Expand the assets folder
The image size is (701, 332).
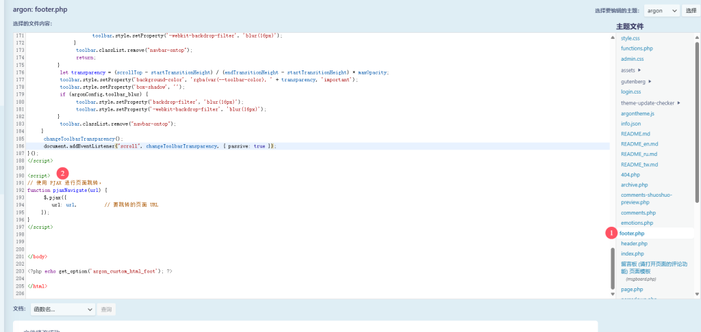tap(630, 70)
